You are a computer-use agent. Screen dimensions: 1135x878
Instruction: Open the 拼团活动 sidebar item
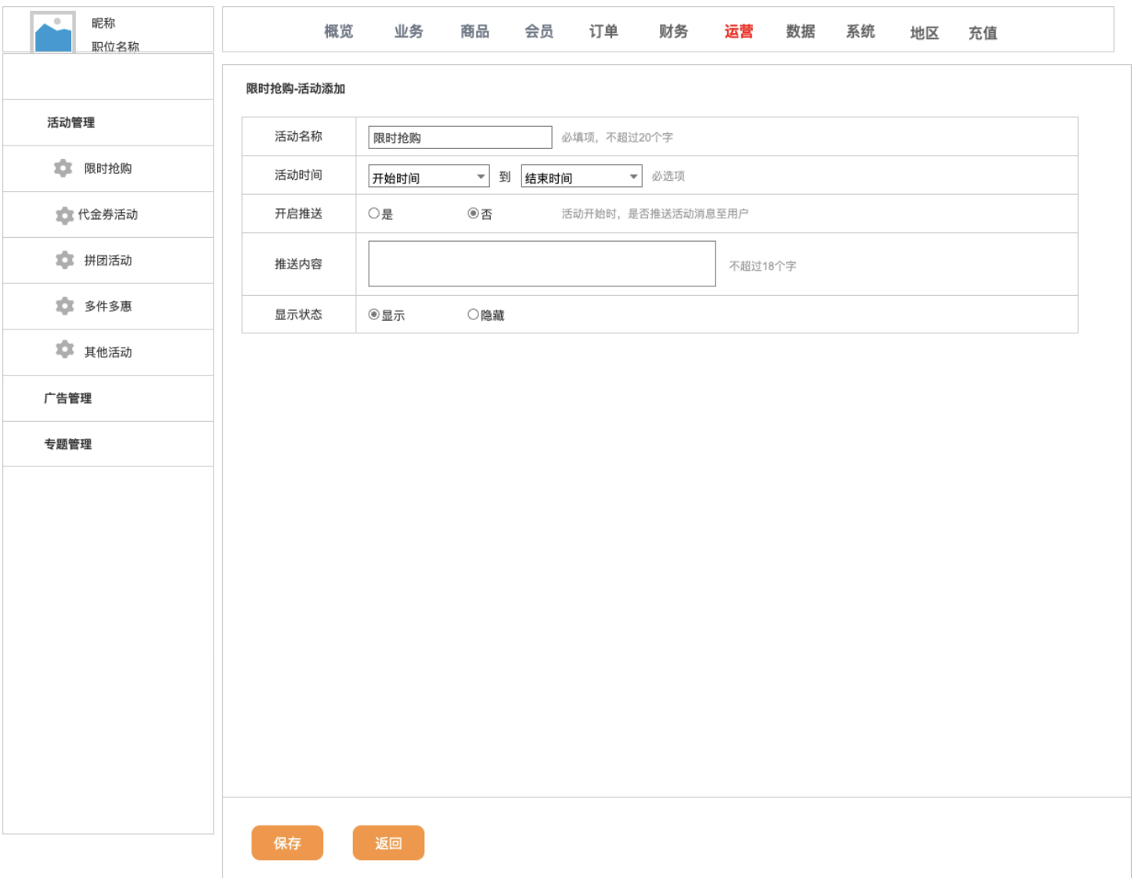108,261
